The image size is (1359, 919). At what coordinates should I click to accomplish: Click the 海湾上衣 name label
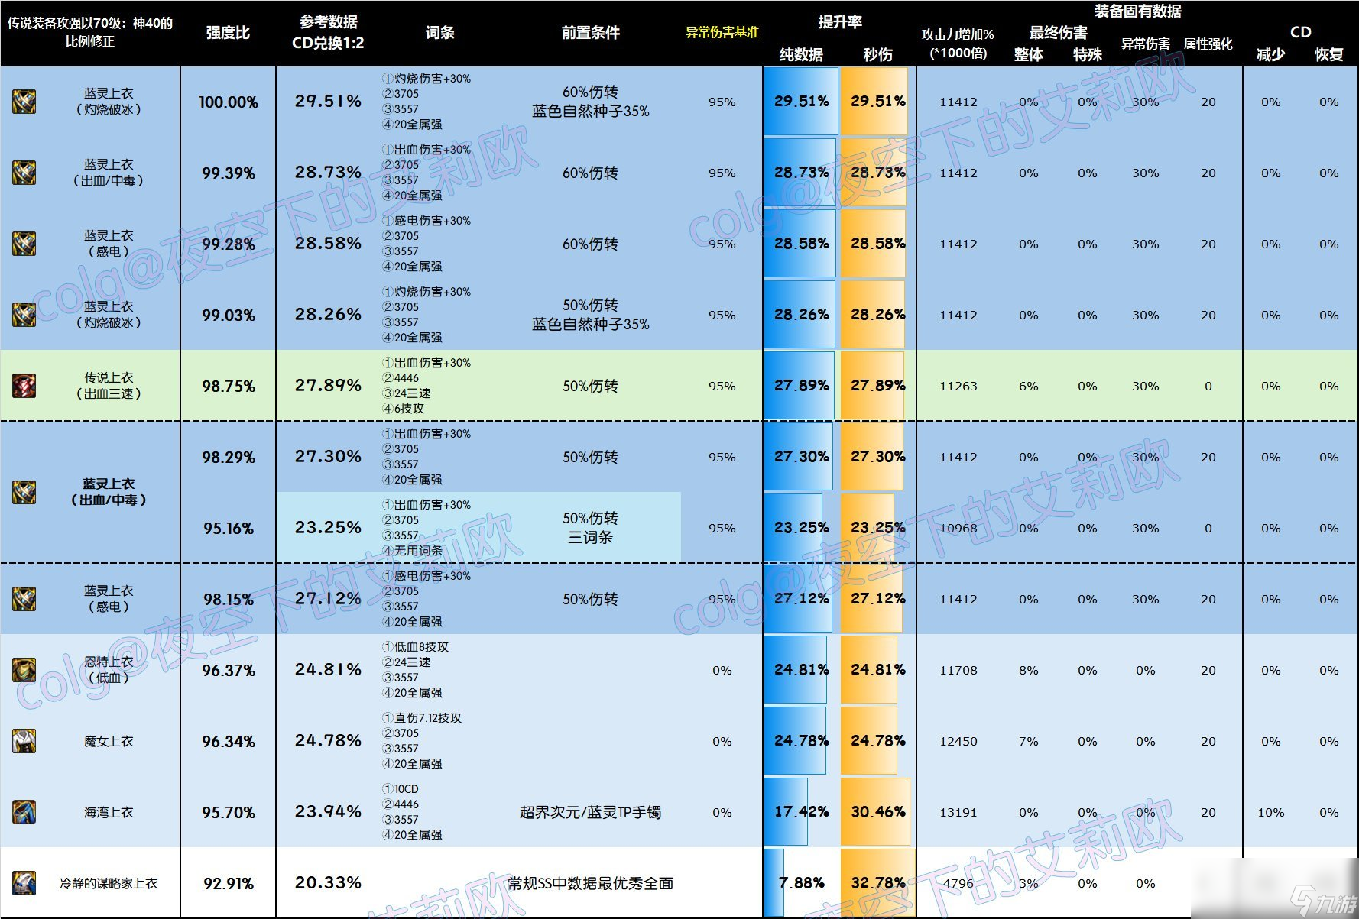point(109,812)
